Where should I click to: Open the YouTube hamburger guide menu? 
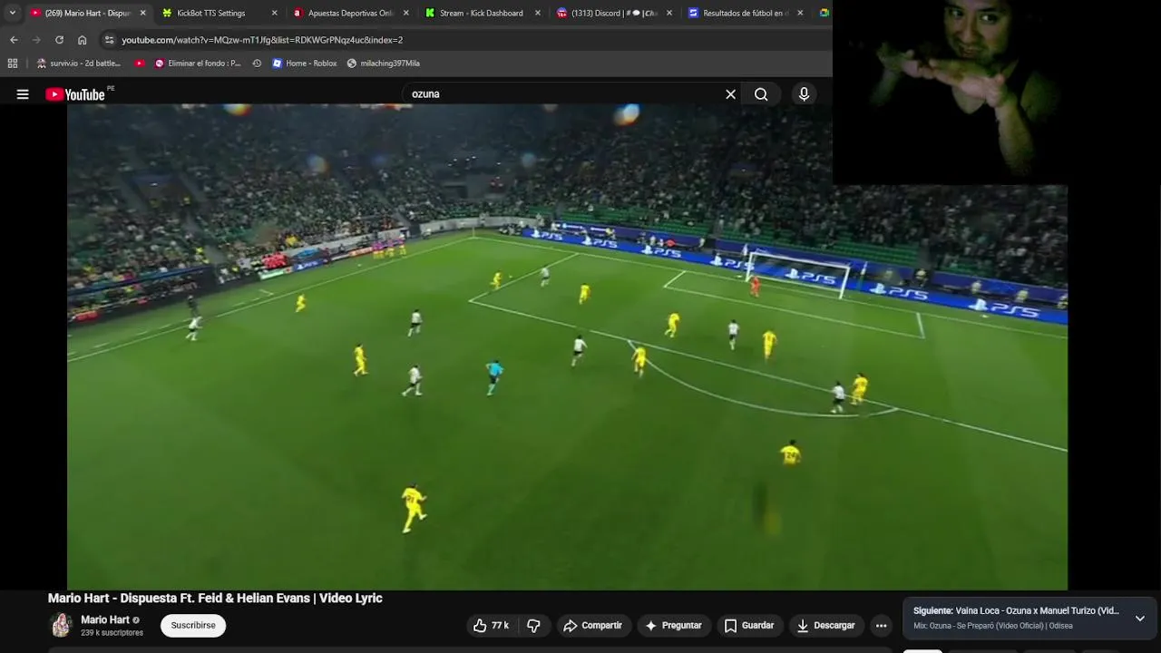tap(23, 94)
